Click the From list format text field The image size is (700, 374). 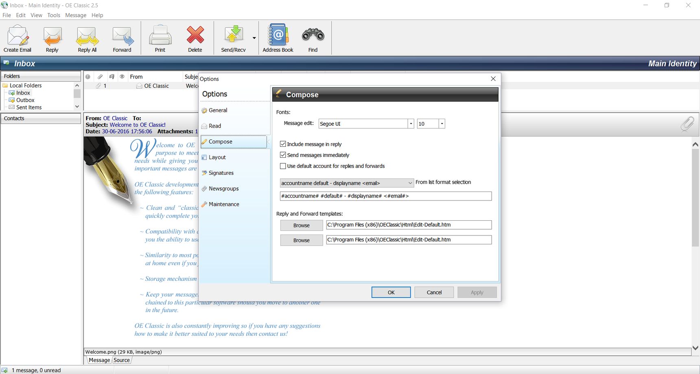(x=385, y=196)
